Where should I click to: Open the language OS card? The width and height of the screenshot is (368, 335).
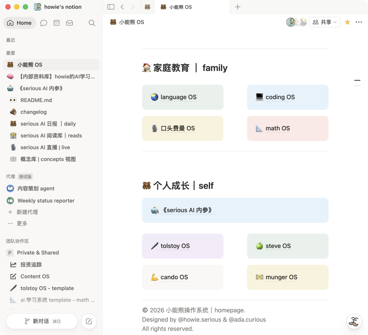183,97
